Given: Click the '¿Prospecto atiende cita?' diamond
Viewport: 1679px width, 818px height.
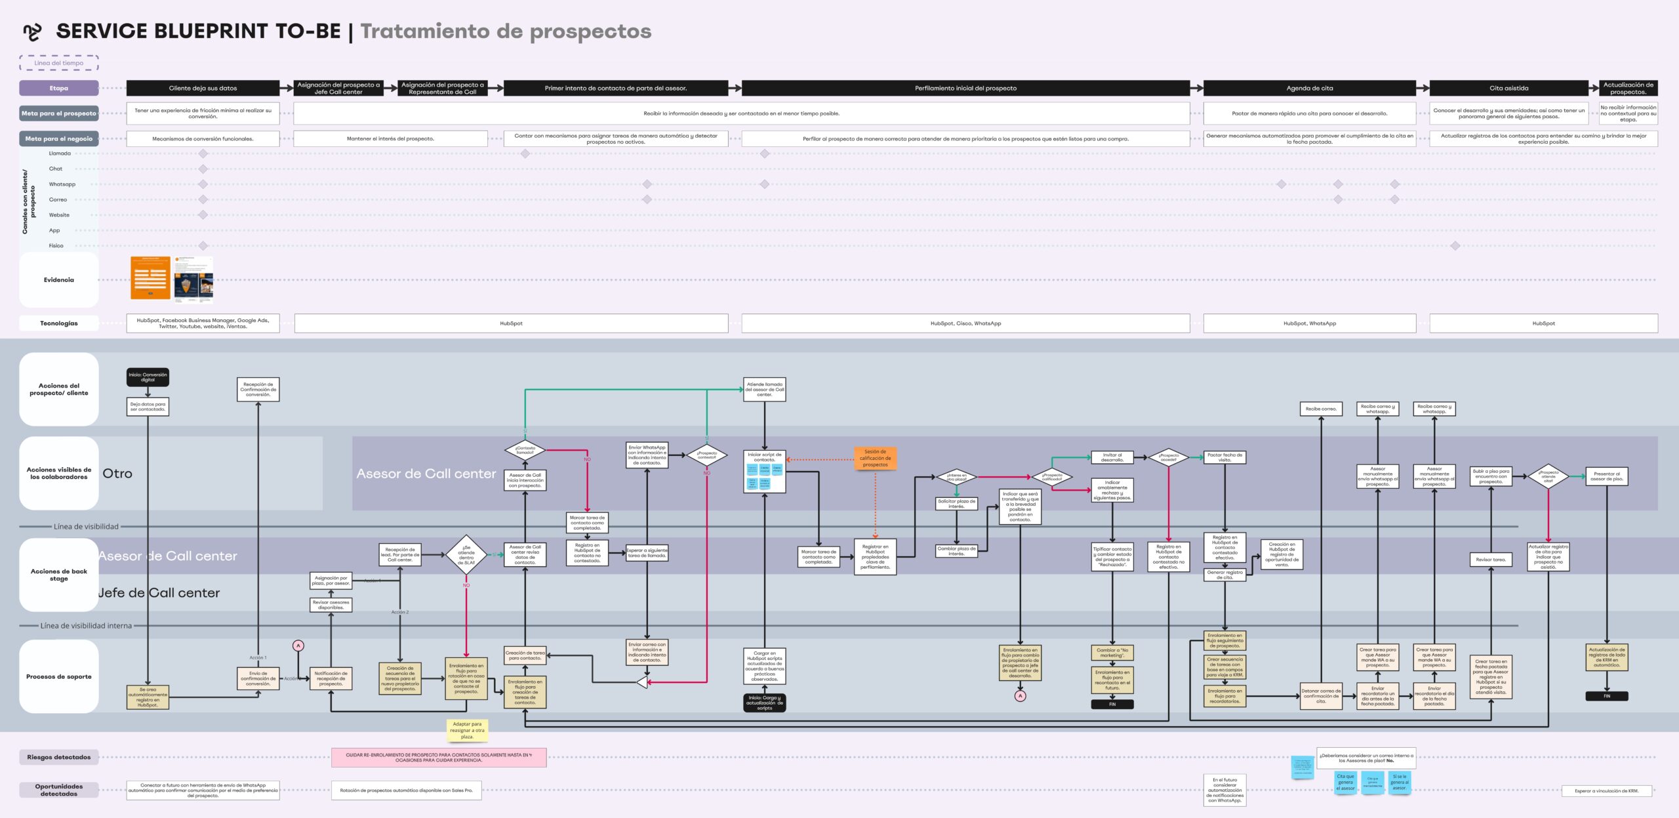Looking at the screenshot, I should pyautogui.click(x=1548, y=476).
